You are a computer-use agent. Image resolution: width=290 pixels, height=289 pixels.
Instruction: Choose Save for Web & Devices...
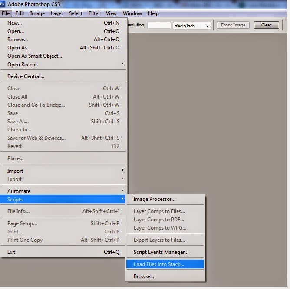(x=63, y=138)
